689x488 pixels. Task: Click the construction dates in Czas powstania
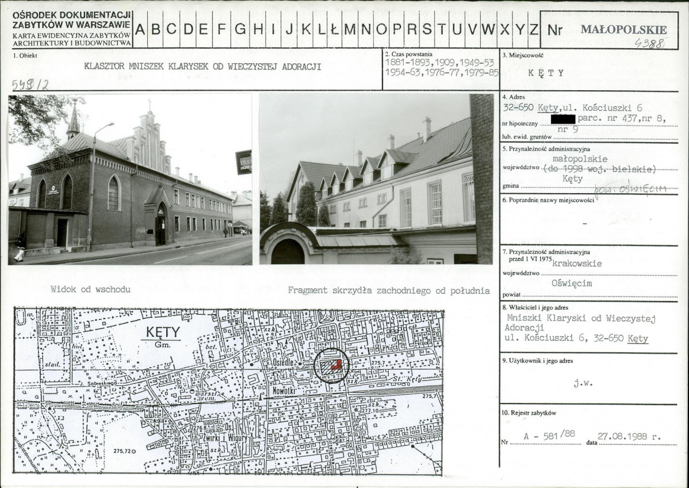[441, 67]
